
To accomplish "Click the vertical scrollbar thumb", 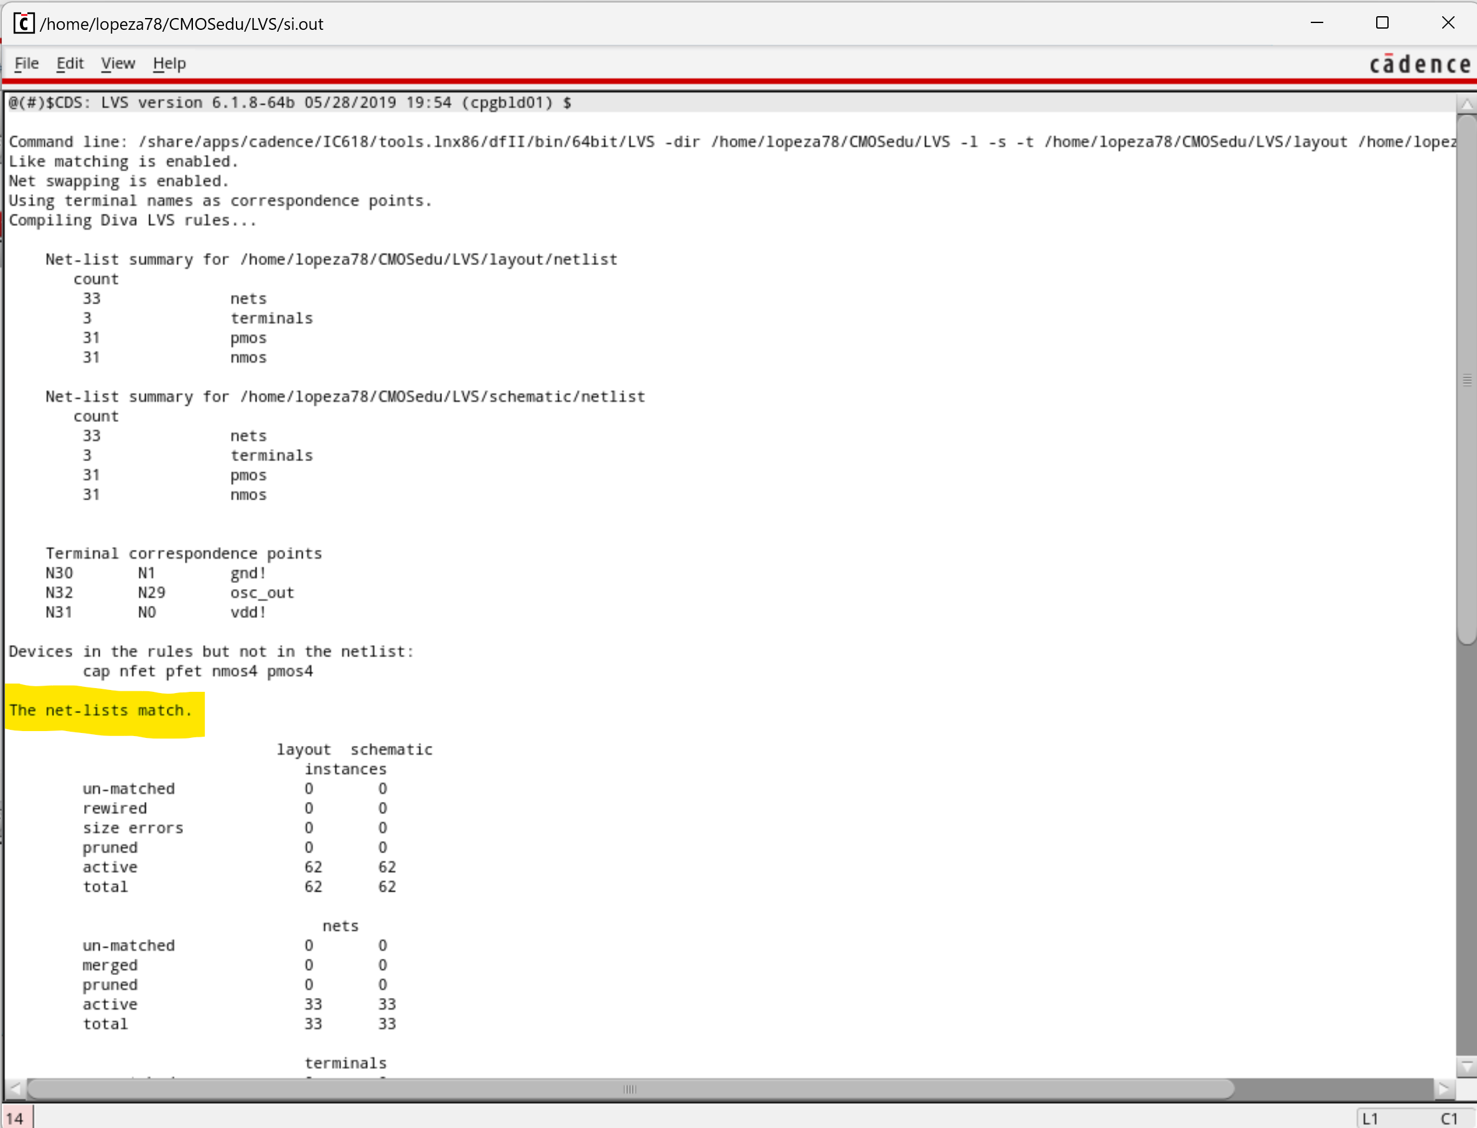I will tap(1467, 380).
